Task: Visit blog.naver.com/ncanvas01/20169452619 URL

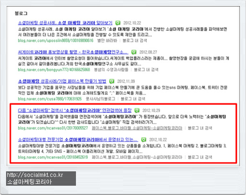Action: [x=53, y=157]
